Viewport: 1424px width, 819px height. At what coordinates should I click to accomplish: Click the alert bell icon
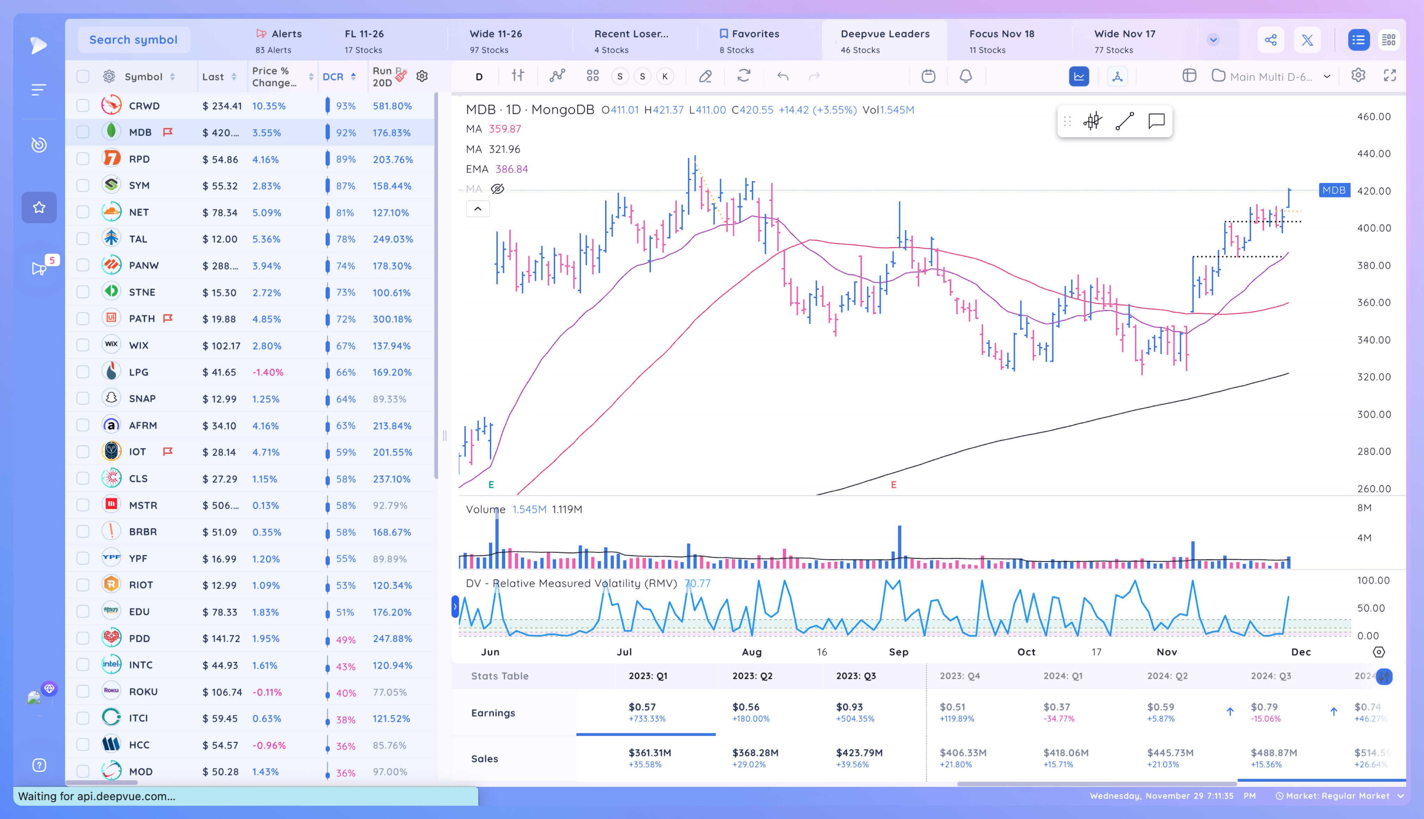pyautogui.click(x=966, y=76)
